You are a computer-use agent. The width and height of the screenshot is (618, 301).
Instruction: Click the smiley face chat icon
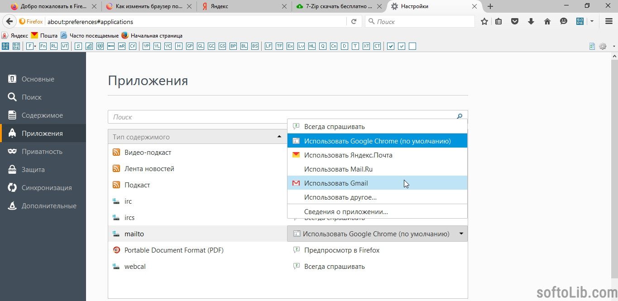click(564, 21)
